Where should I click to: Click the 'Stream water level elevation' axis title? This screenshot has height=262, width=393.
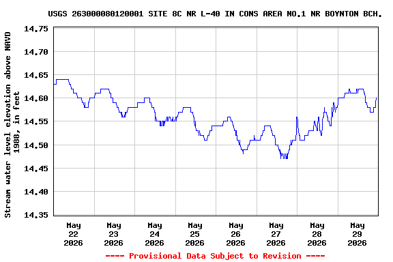(x=12, y=125)
